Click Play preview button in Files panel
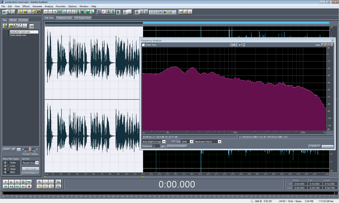This screenshot has width=339, height=203. [x=14, y=149]
